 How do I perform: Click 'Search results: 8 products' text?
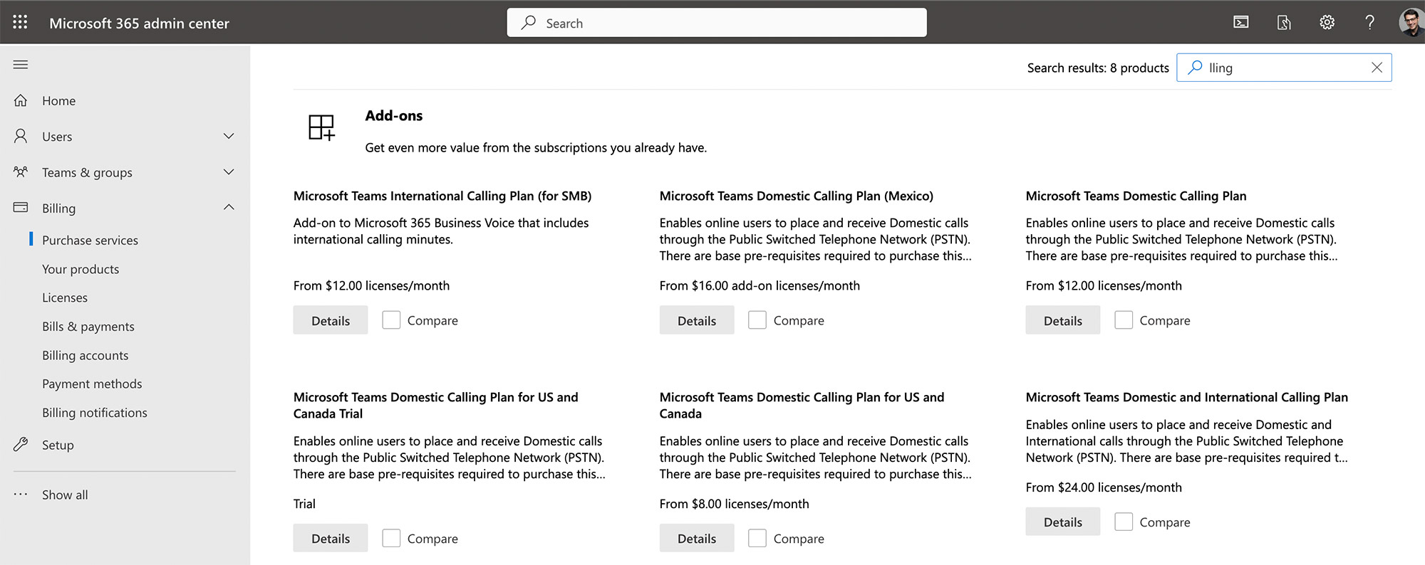pyautogui.click(x=1098, y=68)
